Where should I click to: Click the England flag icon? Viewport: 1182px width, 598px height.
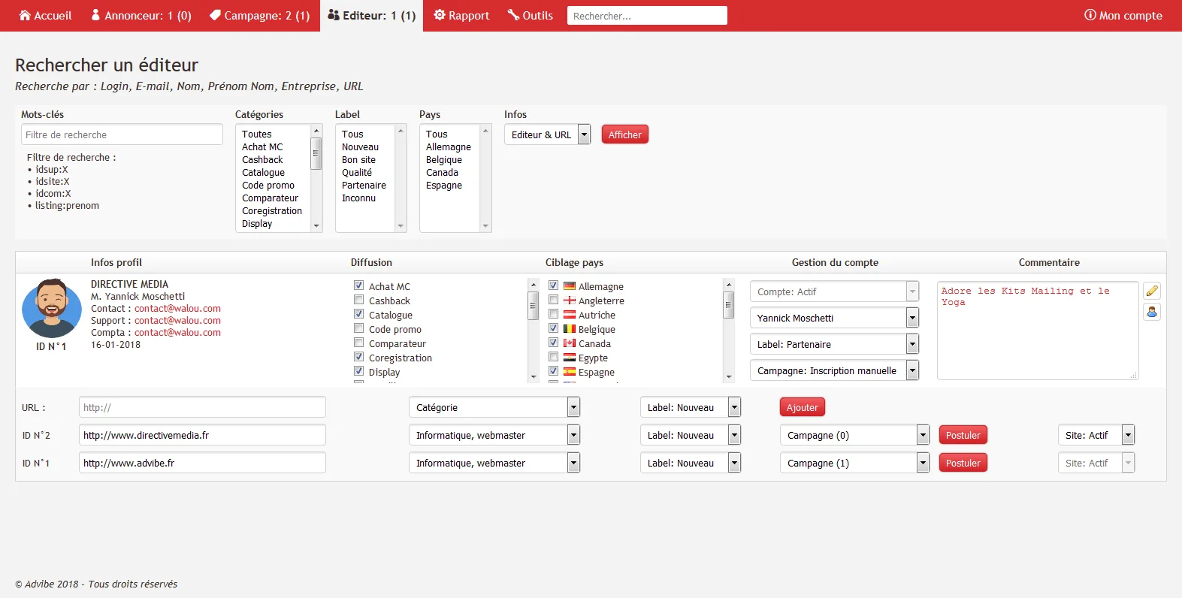(x=570, y=301)
